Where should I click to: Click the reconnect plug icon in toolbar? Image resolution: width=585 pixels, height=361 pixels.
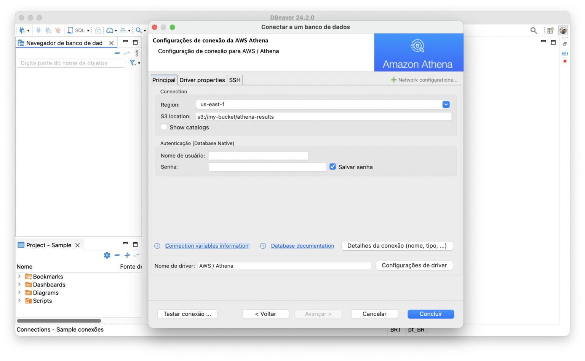(x=49, y=30)
